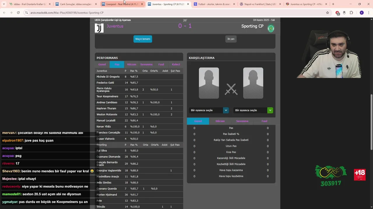The width and height of the screenshot is (373, 209).
Task: Open the Extensions puzzle icon
Action: (351, 13)
